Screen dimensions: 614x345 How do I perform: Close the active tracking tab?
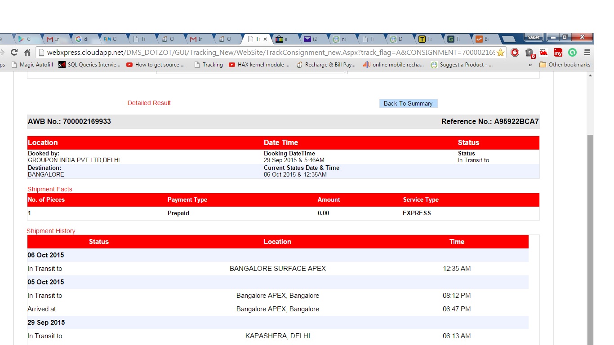coord(265,39)
